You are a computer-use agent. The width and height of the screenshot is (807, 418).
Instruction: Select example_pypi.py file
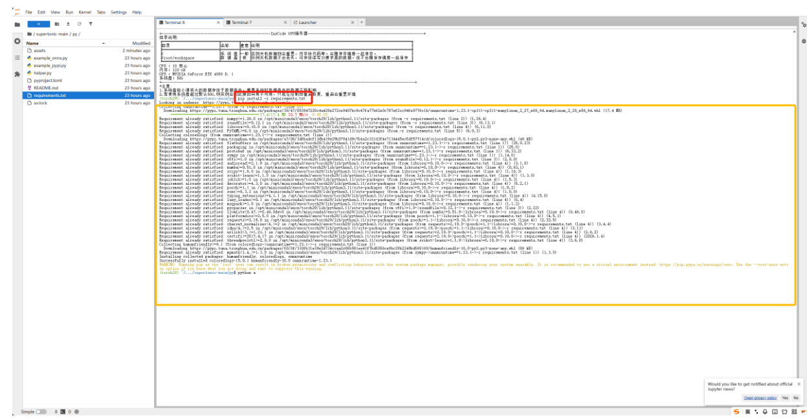click(89, 65)
